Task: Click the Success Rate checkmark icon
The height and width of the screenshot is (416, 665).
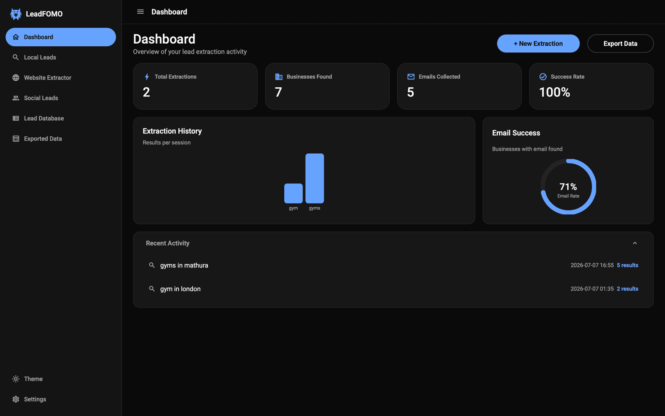Action: click(543, 77)
